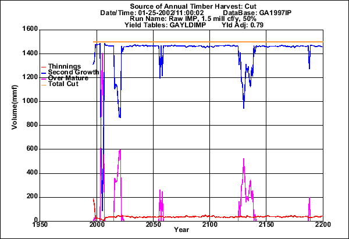349x239 pixels.
Task: Click the Run Name subtitle line
Action: point(180,19)
